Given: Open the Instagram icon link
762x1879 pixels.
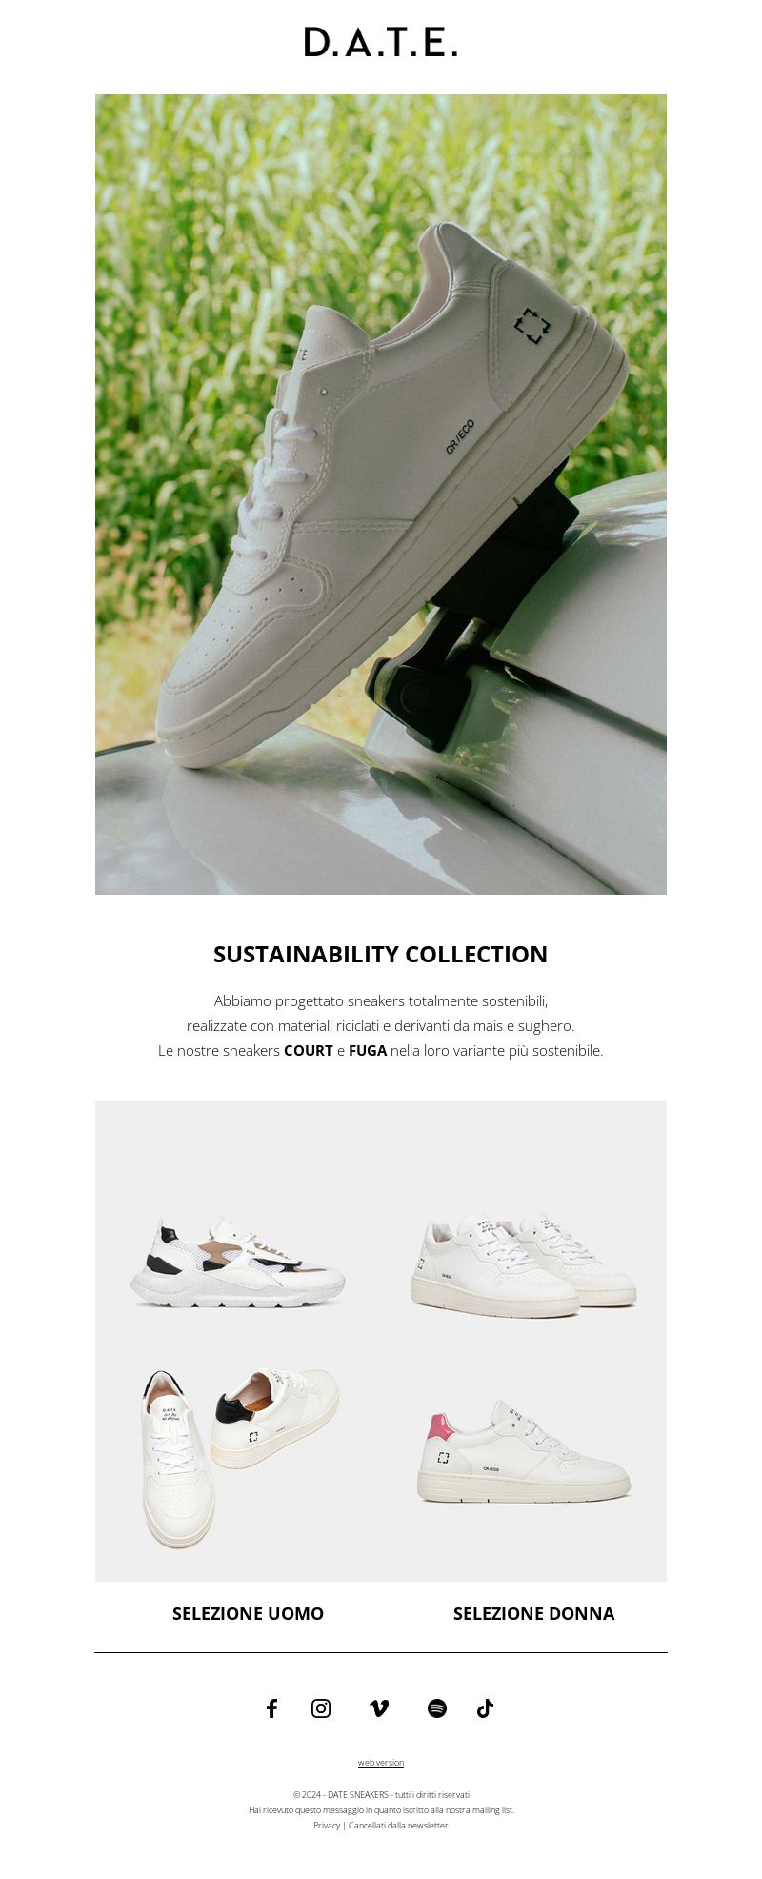Looking at the screenshot, I should 321,1708.
